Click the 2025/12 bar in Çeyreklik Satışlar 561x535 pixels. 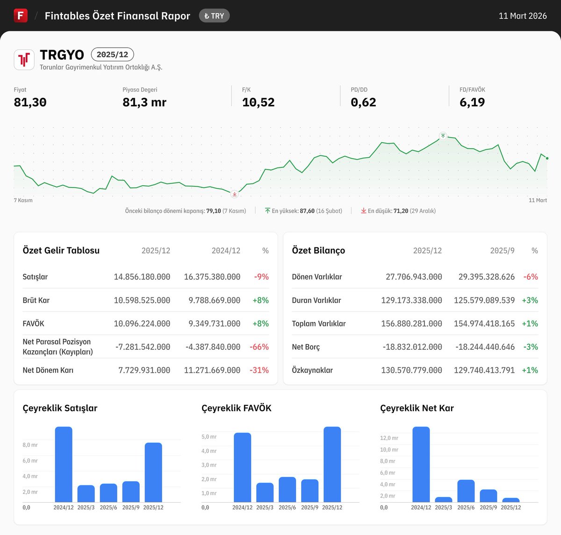pyautogui.click(x=153, y=472)
